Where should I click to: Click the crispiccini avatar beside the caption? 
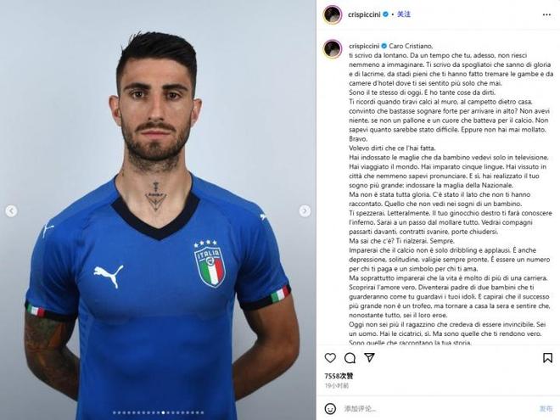click(333, 49)
